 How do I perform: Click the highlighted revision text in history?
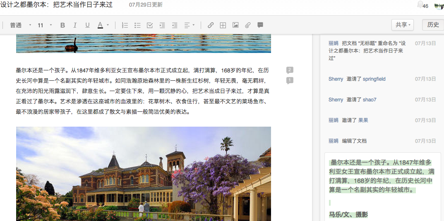tap(381, 176)
